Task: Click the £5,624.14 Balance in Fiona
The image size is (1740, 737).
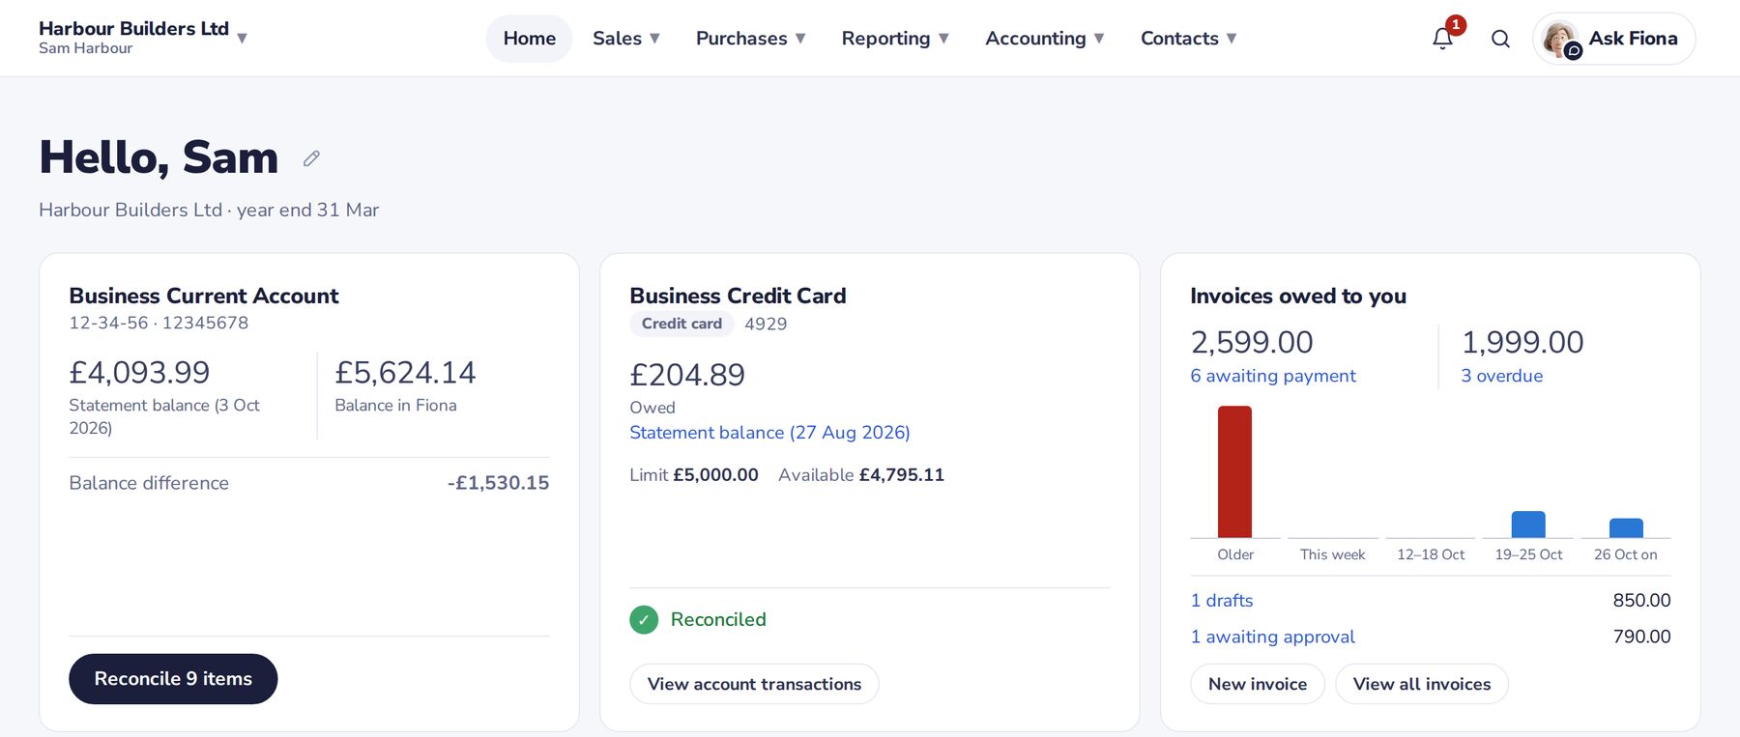Action: (405, 373)
